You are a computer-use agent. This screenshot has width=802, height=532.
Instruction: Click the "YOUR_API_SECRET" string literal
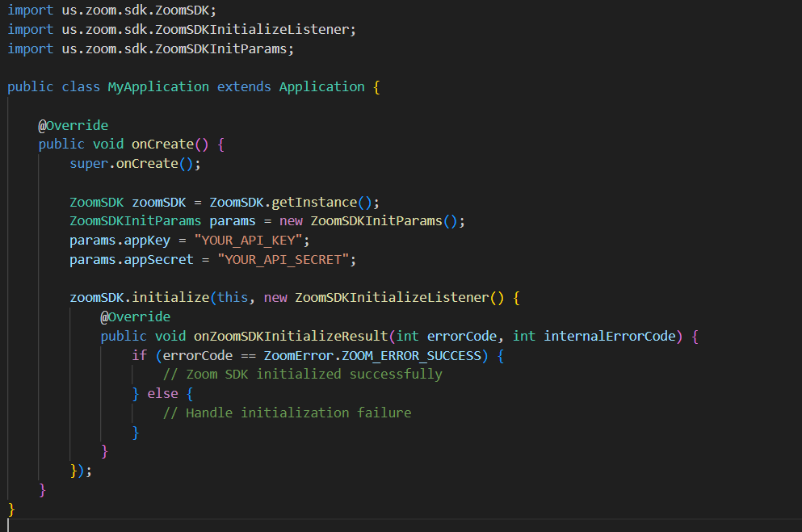[x=283, y=260]
